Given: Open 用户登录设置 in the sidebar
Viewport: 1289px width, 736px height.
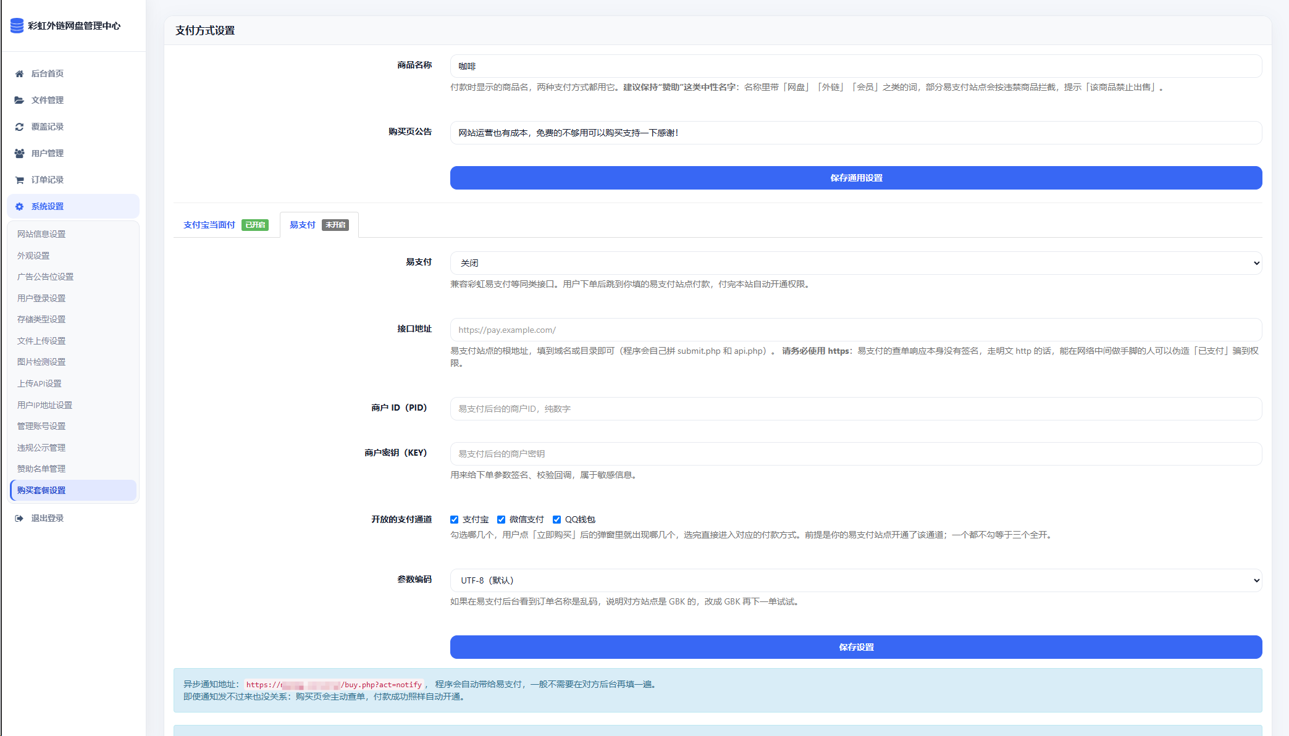Looking at the screenshot, I should pyautogui.click(x=41, y=298).
